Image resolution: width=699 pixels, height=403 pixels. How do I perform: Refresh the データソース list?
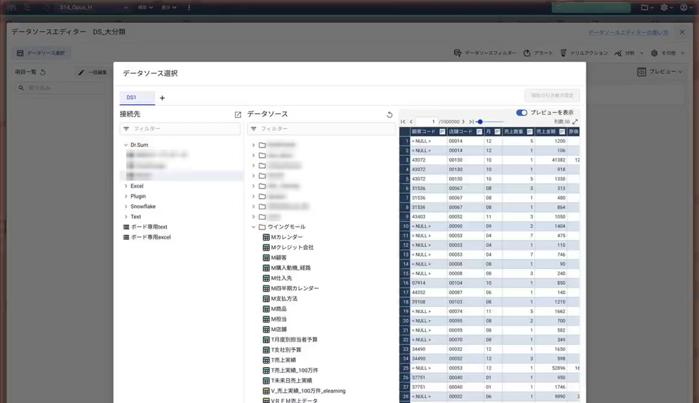point(389,114)
